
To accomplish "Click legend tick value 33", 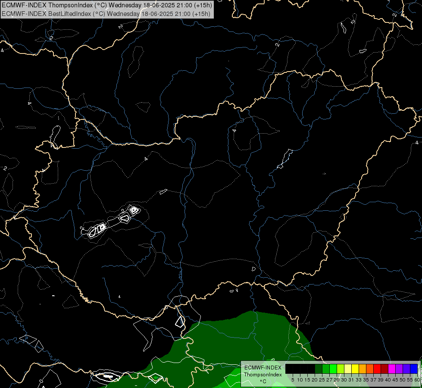I will tap(359, 380).
